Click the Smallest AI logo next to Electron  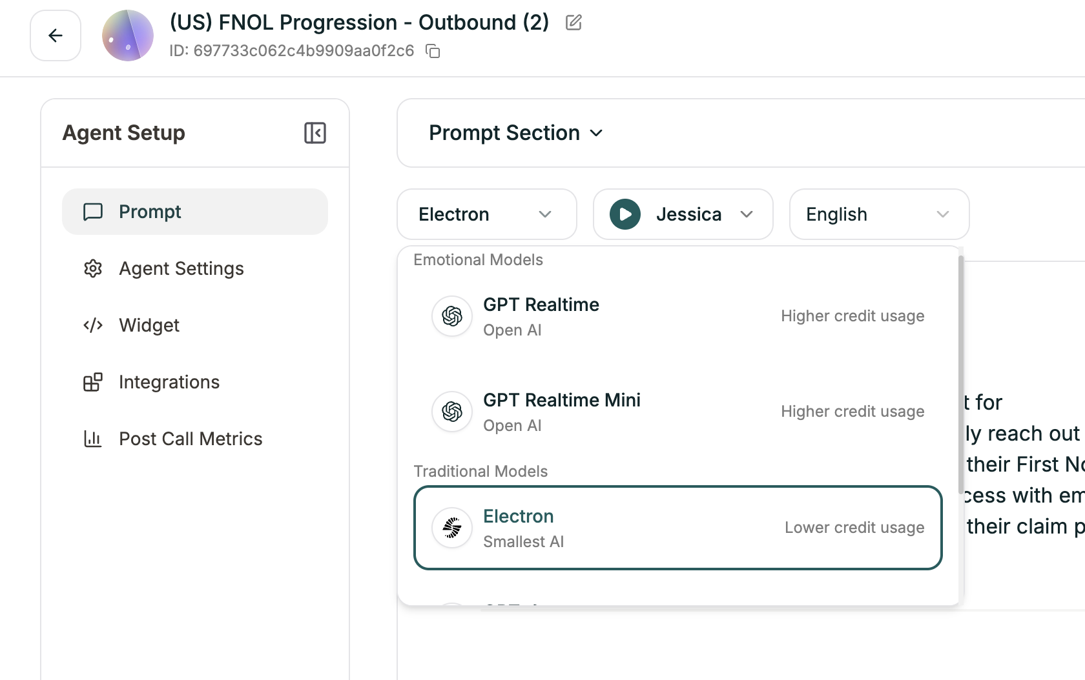pos(451,528)
